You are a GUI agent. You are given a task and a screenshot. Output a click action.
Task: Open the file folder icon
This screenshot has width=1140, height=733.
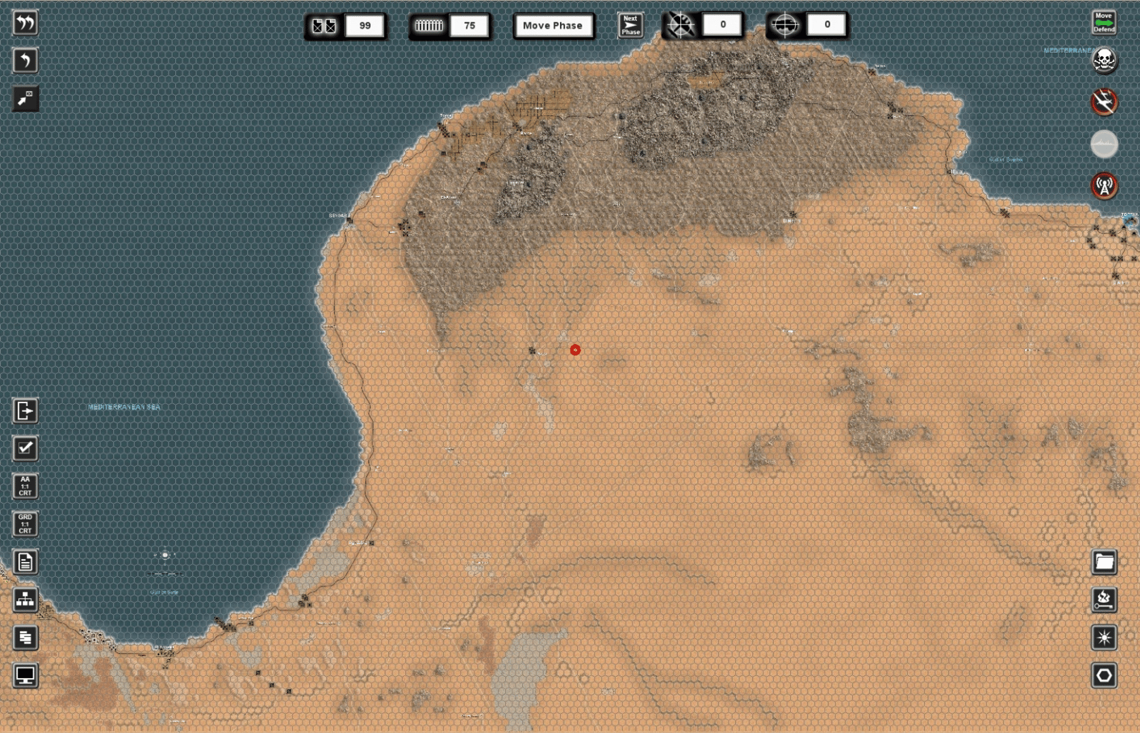(x=1105, y=562)
